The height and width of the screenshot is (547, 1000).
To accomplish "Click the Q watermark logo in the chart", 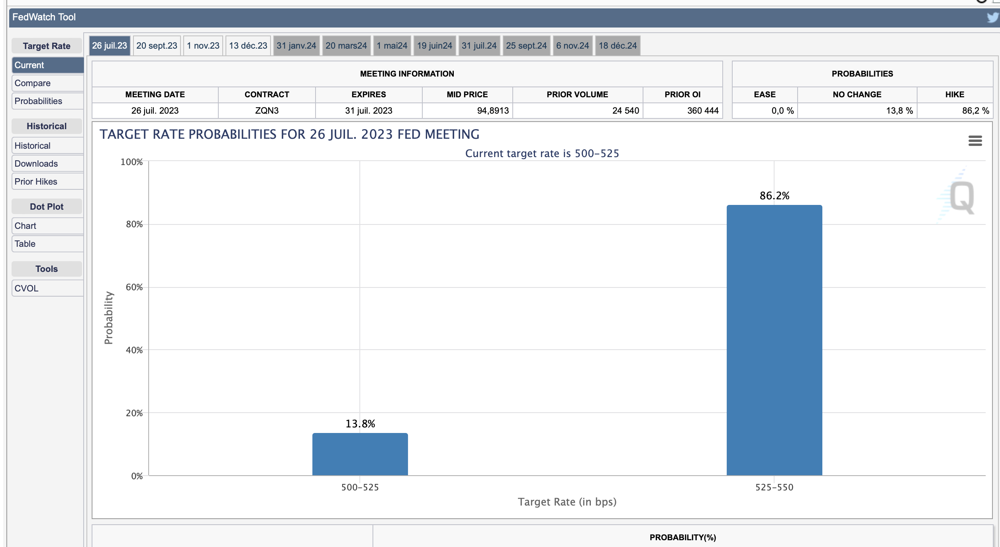I will (962, 197).
